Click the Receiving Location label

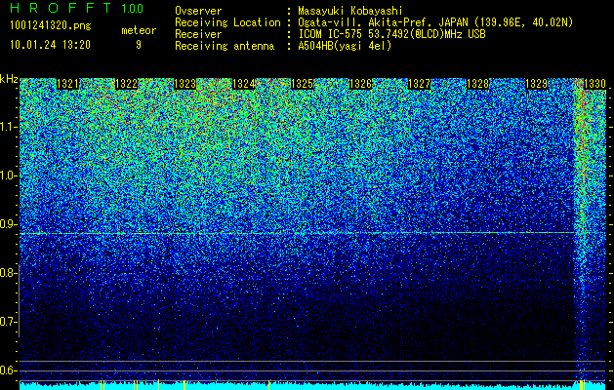[x=227, y=22]
